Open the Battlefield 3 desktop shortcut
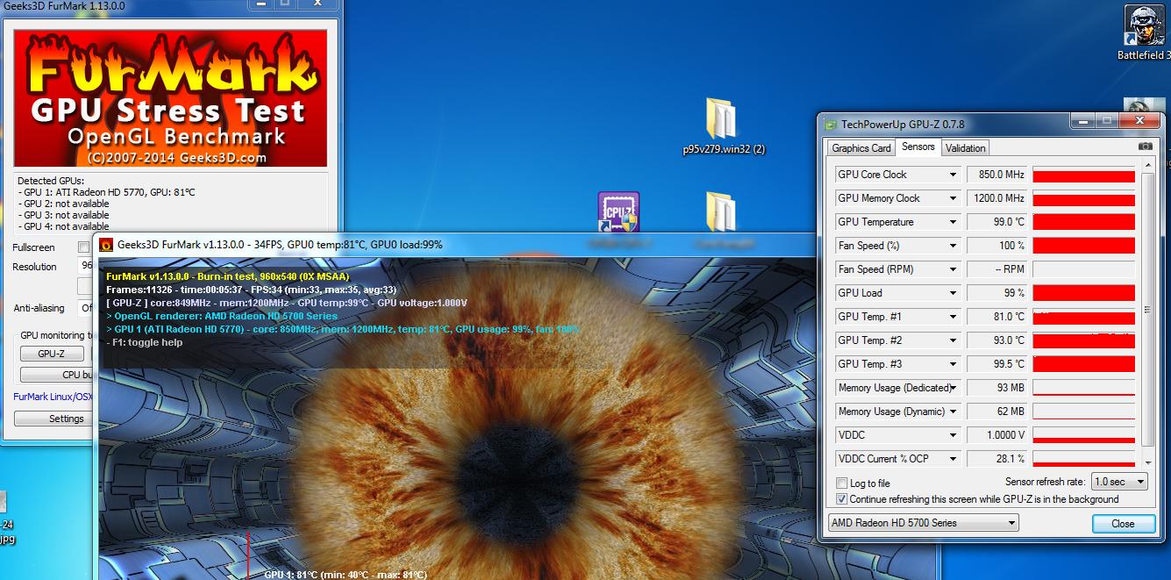This screenshot has width=1171, height=580. pyautogui.click(x=1144, y=32)
